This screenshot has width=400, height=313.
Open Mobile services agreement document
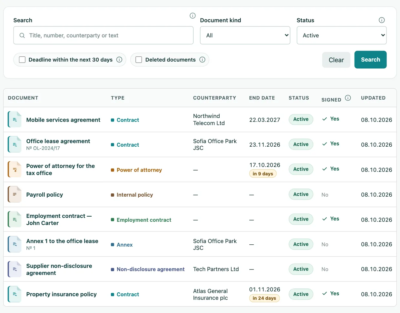63,120
